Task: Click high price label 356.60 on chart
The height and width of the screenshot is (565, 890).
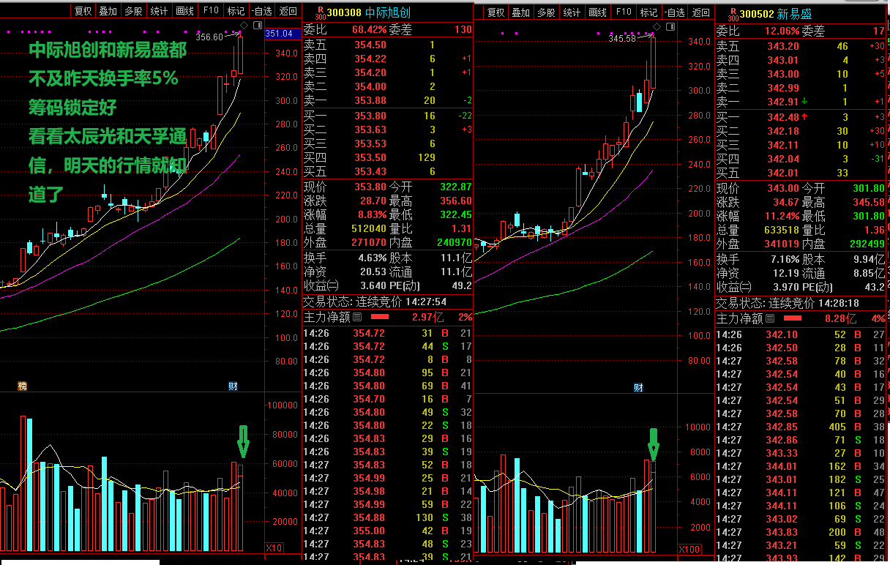Action: [210, 37]
